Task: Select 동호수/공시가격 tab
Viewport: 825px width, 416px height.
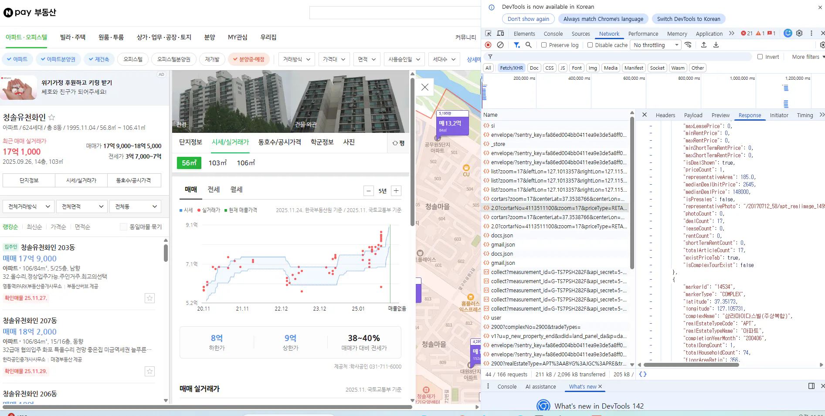Action: (279, 142)
